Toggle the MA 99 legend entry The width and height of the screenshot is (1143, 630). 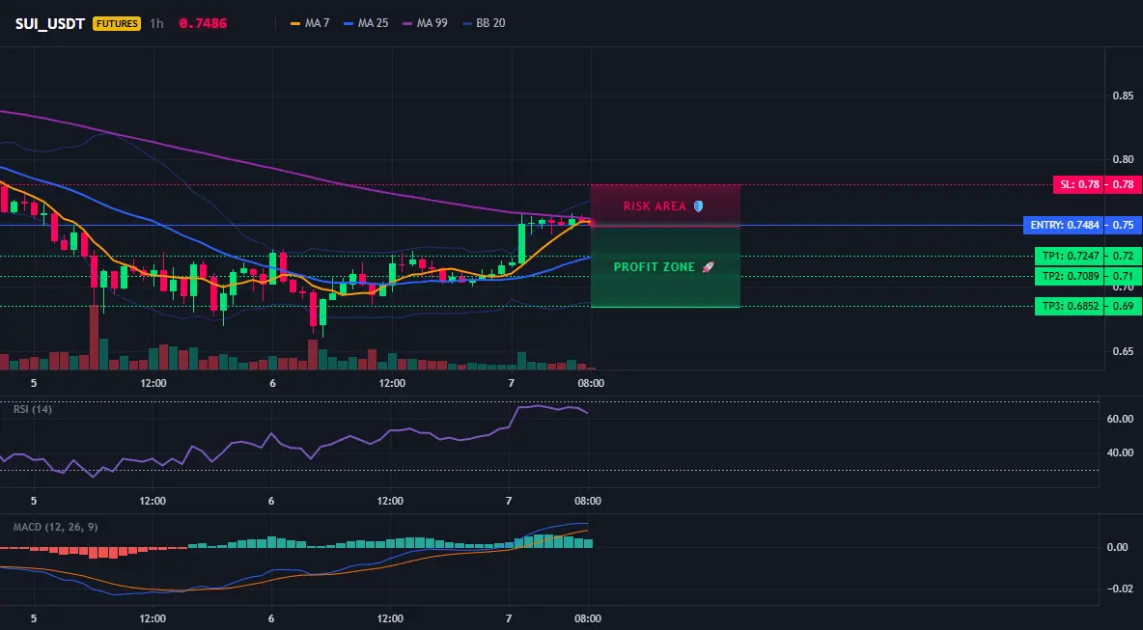click(x=425, y=23)
